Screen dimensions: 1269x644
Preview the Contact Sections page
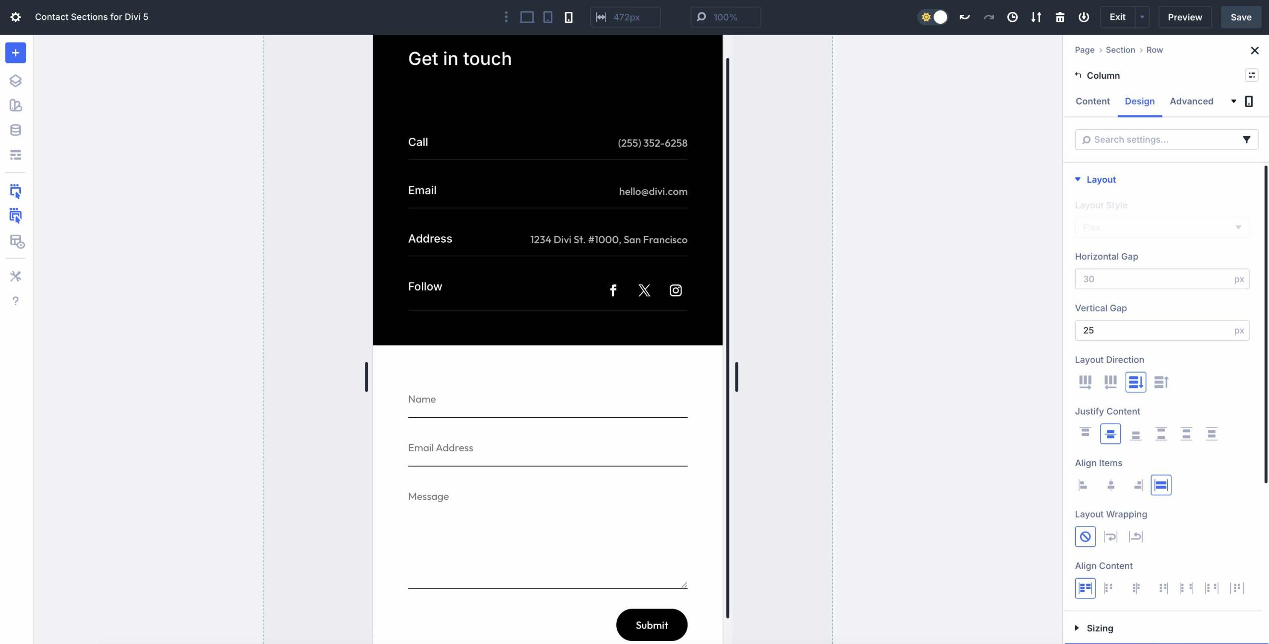1185,17
